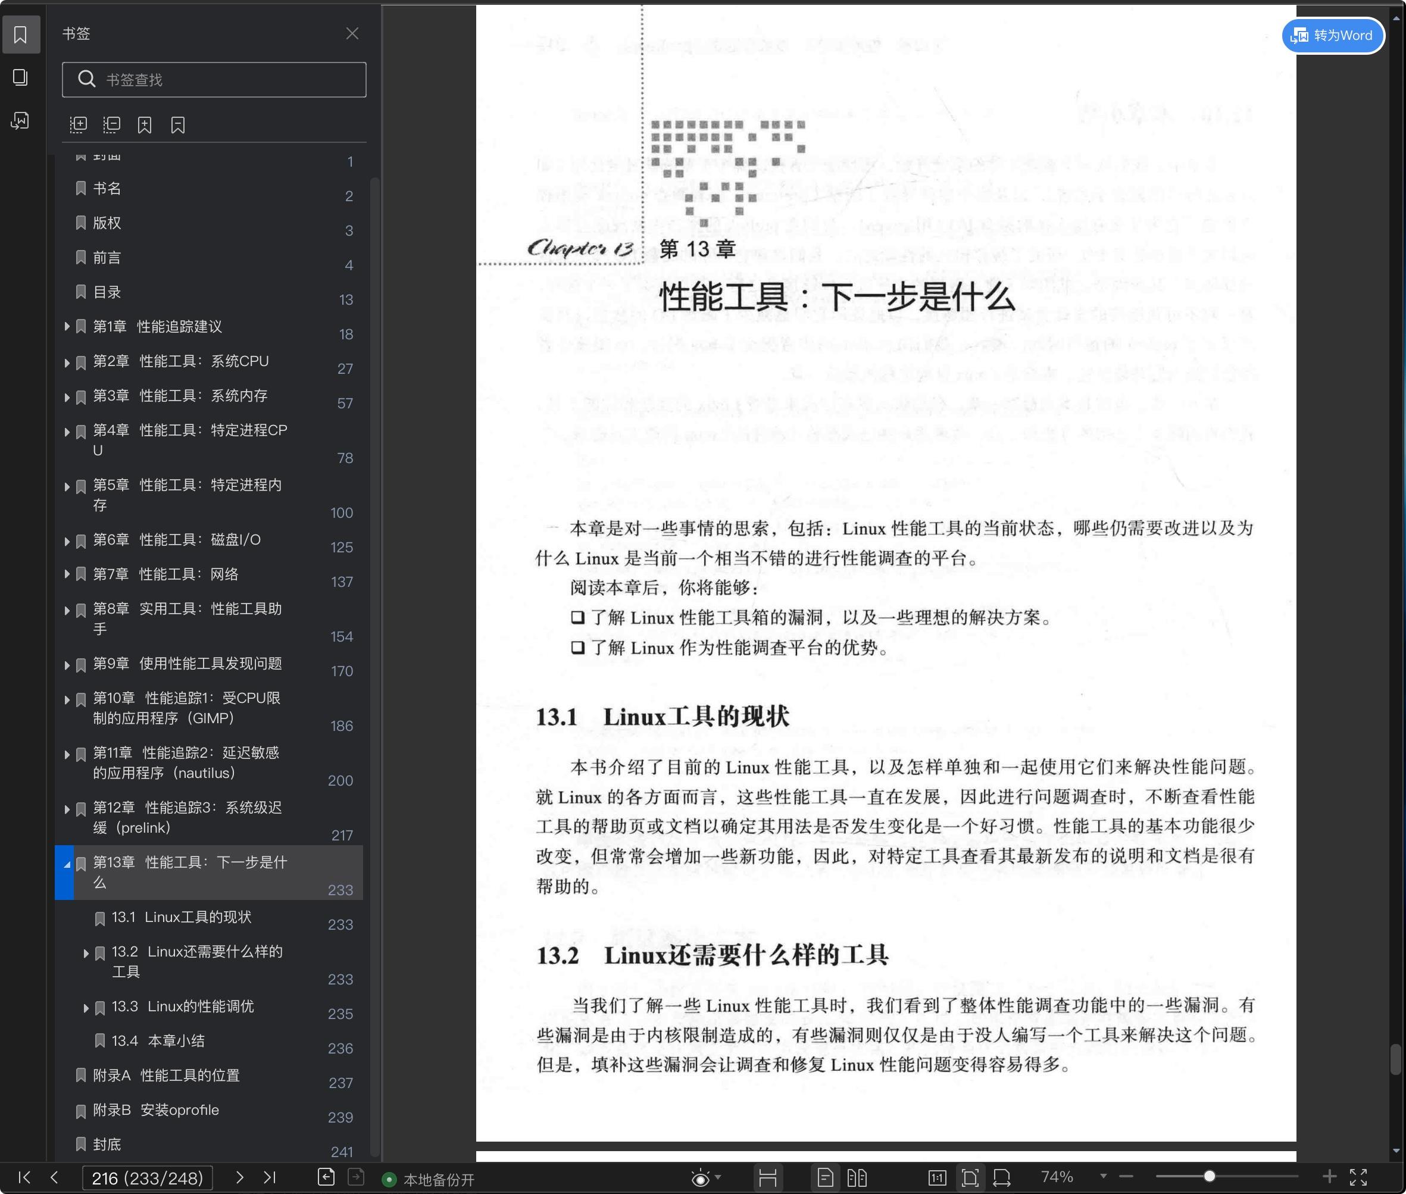Expand the 第7章 网络 bookmark
Image resolution: width=1406 pixels, height=1194 pixels.
click(x=67, y=574)
